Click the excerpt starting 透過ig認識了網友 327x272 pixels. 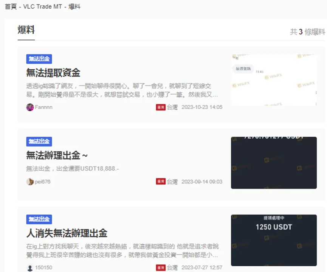pos(122,90)
